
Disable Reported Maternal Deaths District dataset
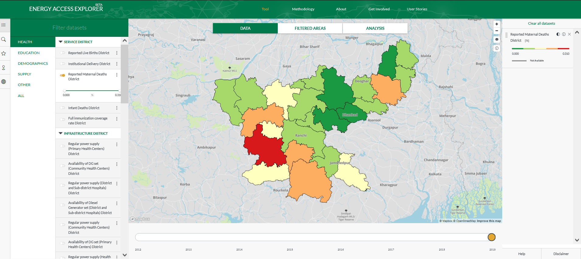(63, 75)
